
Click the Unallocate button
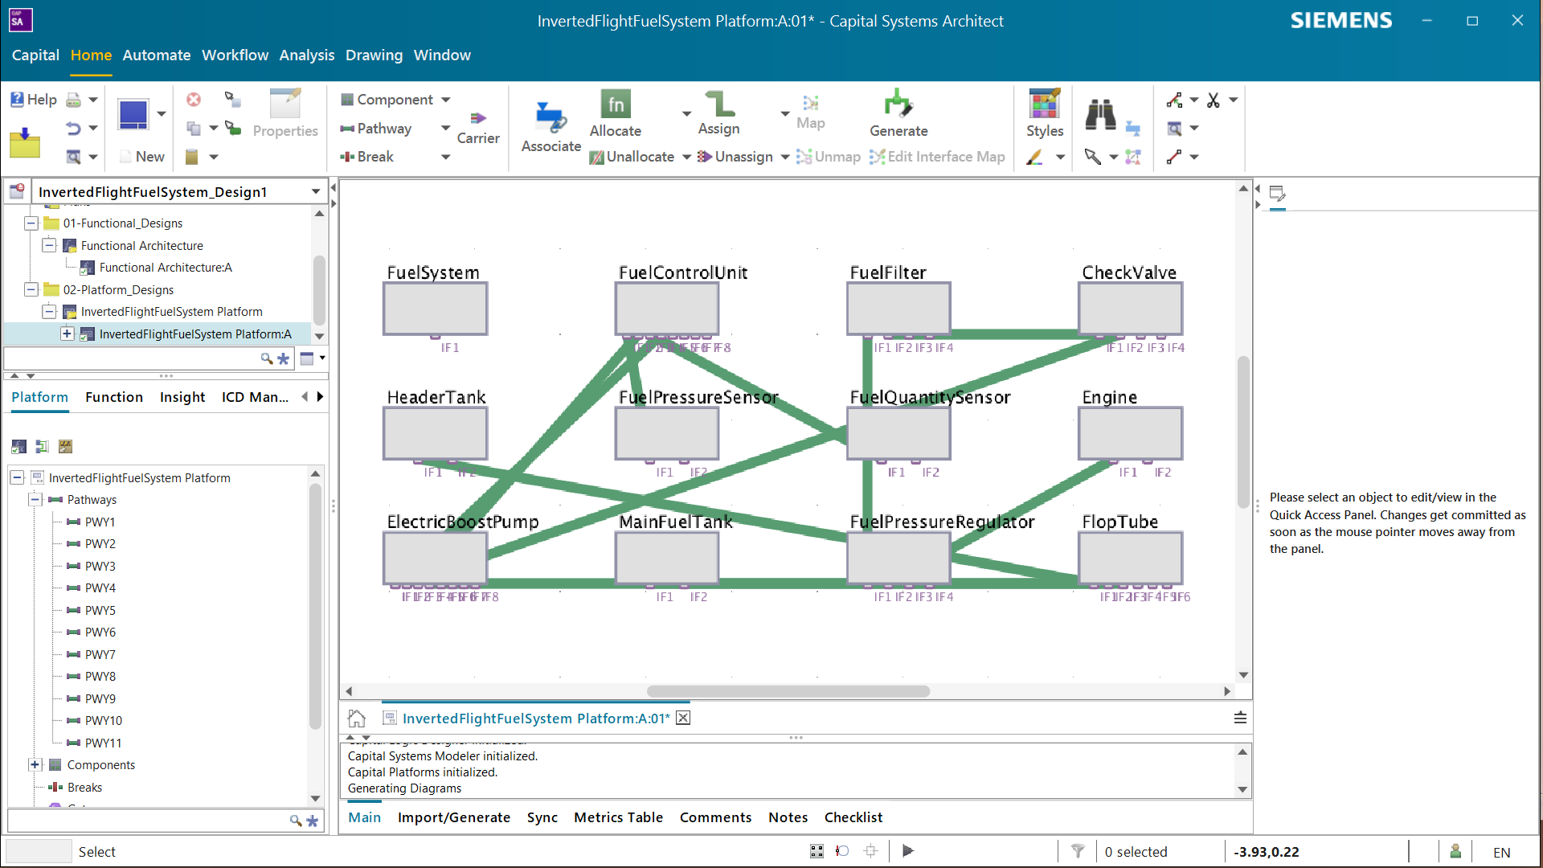pyautogui.click(x=632, y=157)
